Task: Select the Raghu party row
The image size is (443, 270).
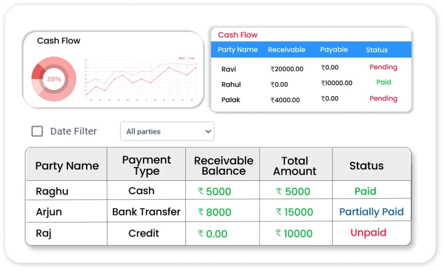Action: tap(52, 191)
